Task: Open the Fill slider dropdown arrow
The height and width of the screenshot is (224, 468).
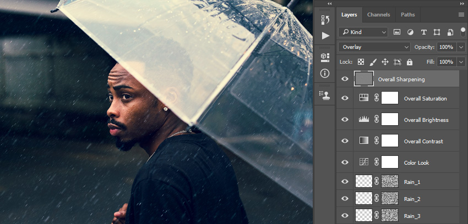Action: (461, 62)
